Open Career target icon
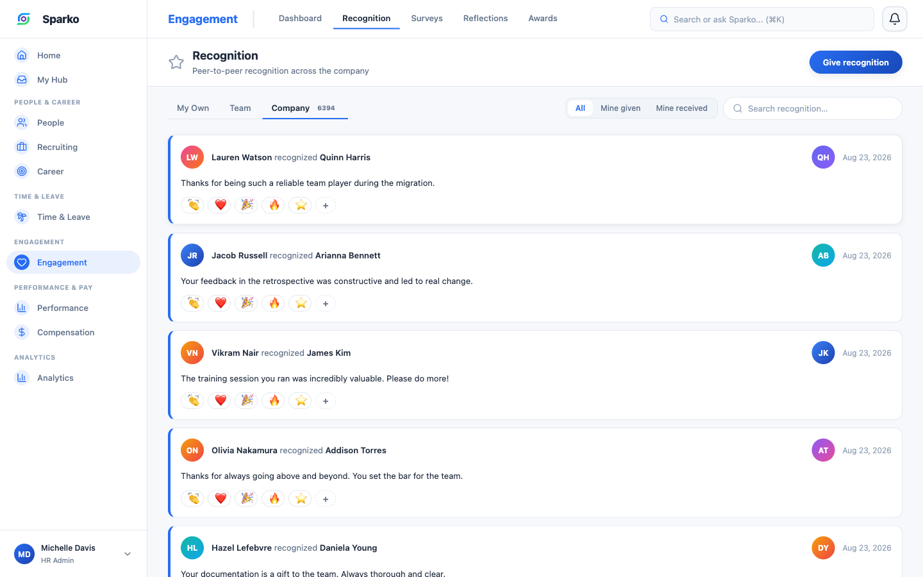 click(x=22, y=171)
